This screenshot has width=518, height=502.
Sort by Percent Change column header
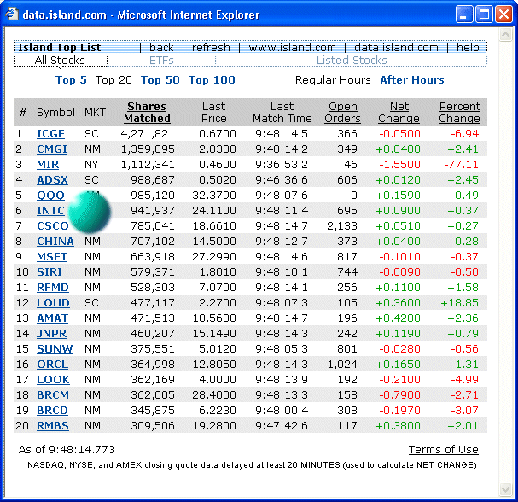[459, 112]
